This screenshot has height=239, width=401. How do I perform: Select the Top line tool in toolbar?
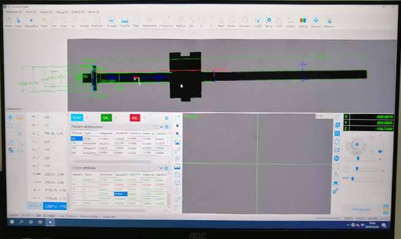tap(124, 20)
